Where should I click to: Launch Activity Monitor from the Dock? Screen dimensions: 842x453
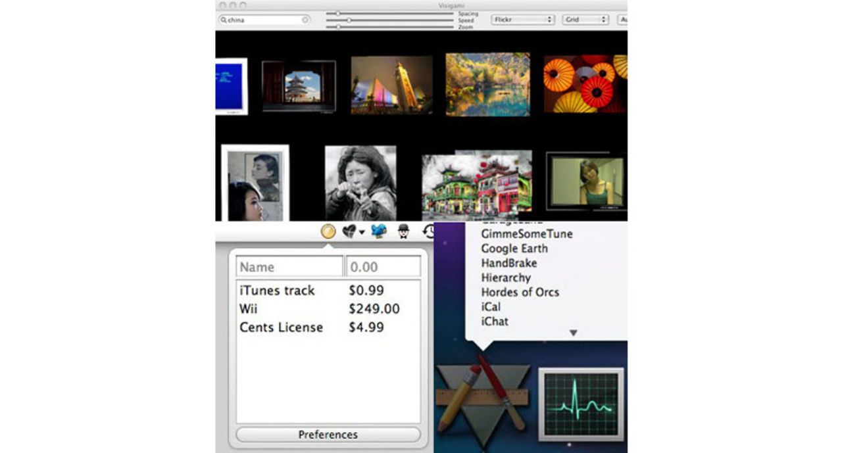click(x=581, y=404)
